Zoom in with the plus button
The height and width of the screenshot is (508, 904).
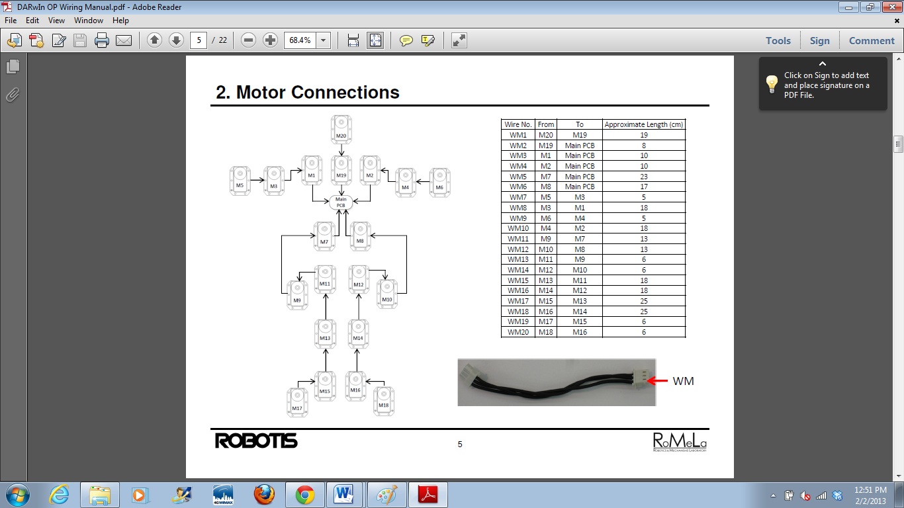[x=270, y=40]
